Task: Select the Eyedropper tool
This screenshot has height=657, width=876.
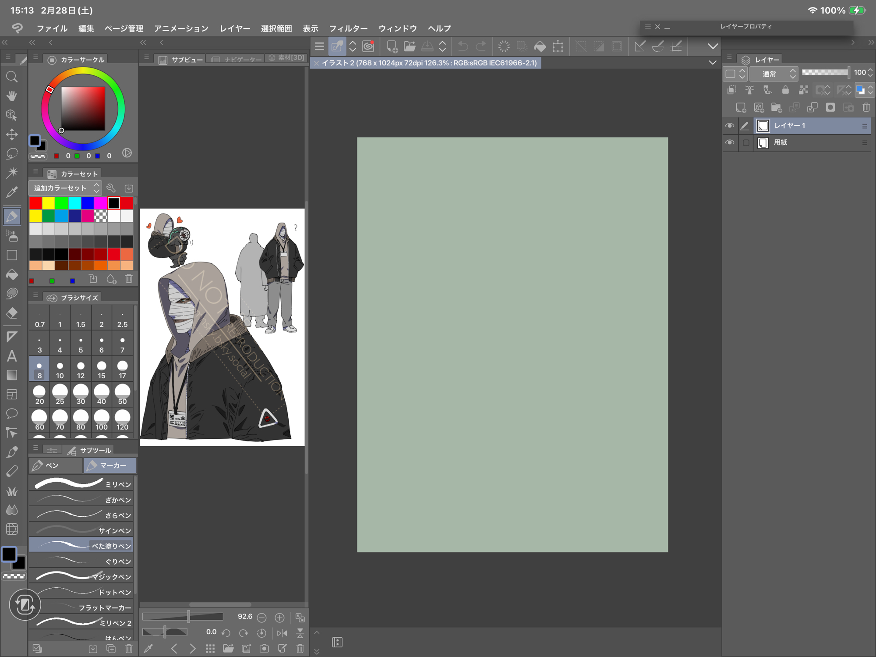Action: point(12,192)
